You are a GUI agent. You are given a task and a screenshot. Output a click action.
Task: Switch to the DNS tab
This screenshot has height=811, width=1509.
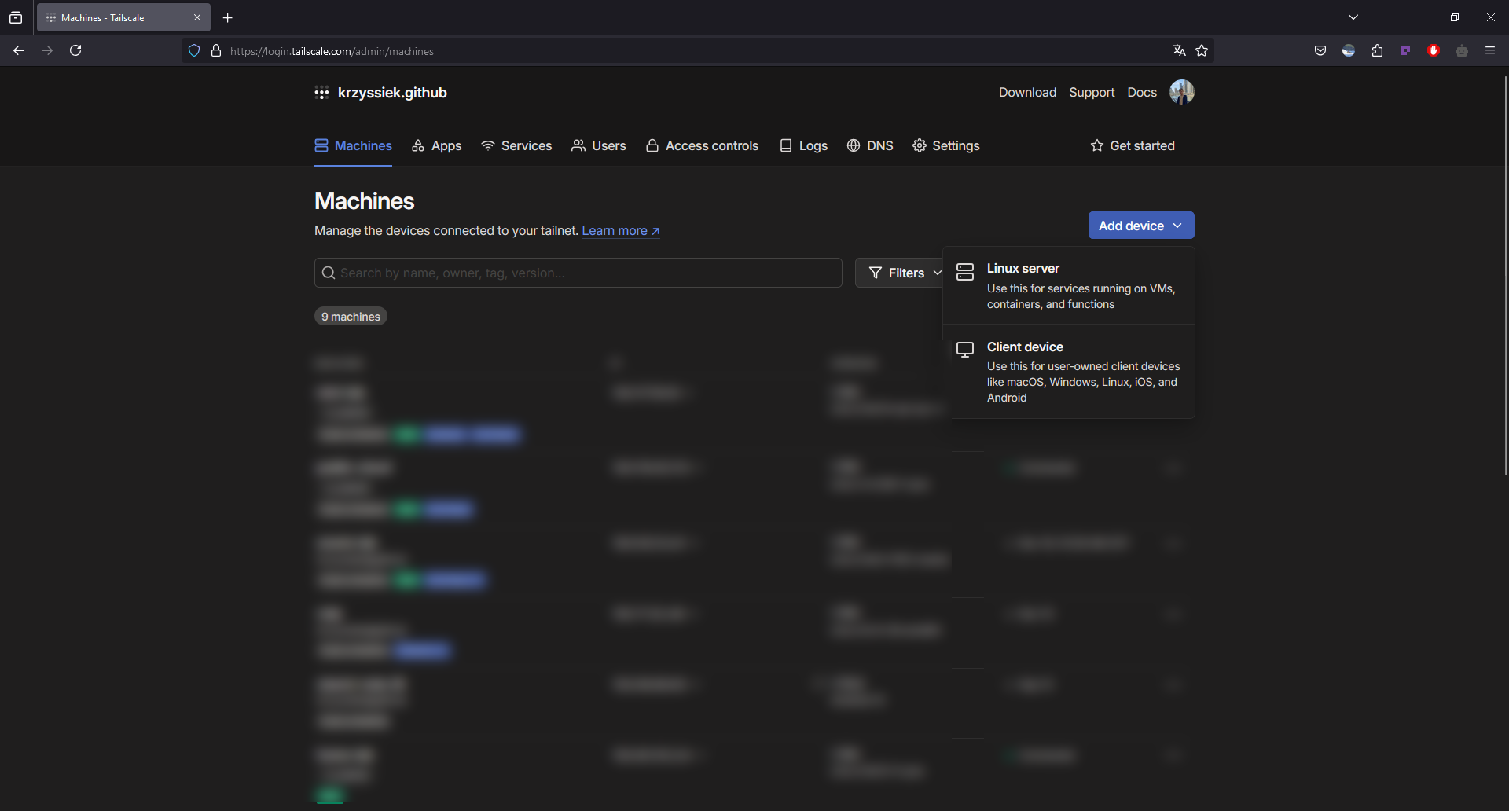[x=870, y=145]
